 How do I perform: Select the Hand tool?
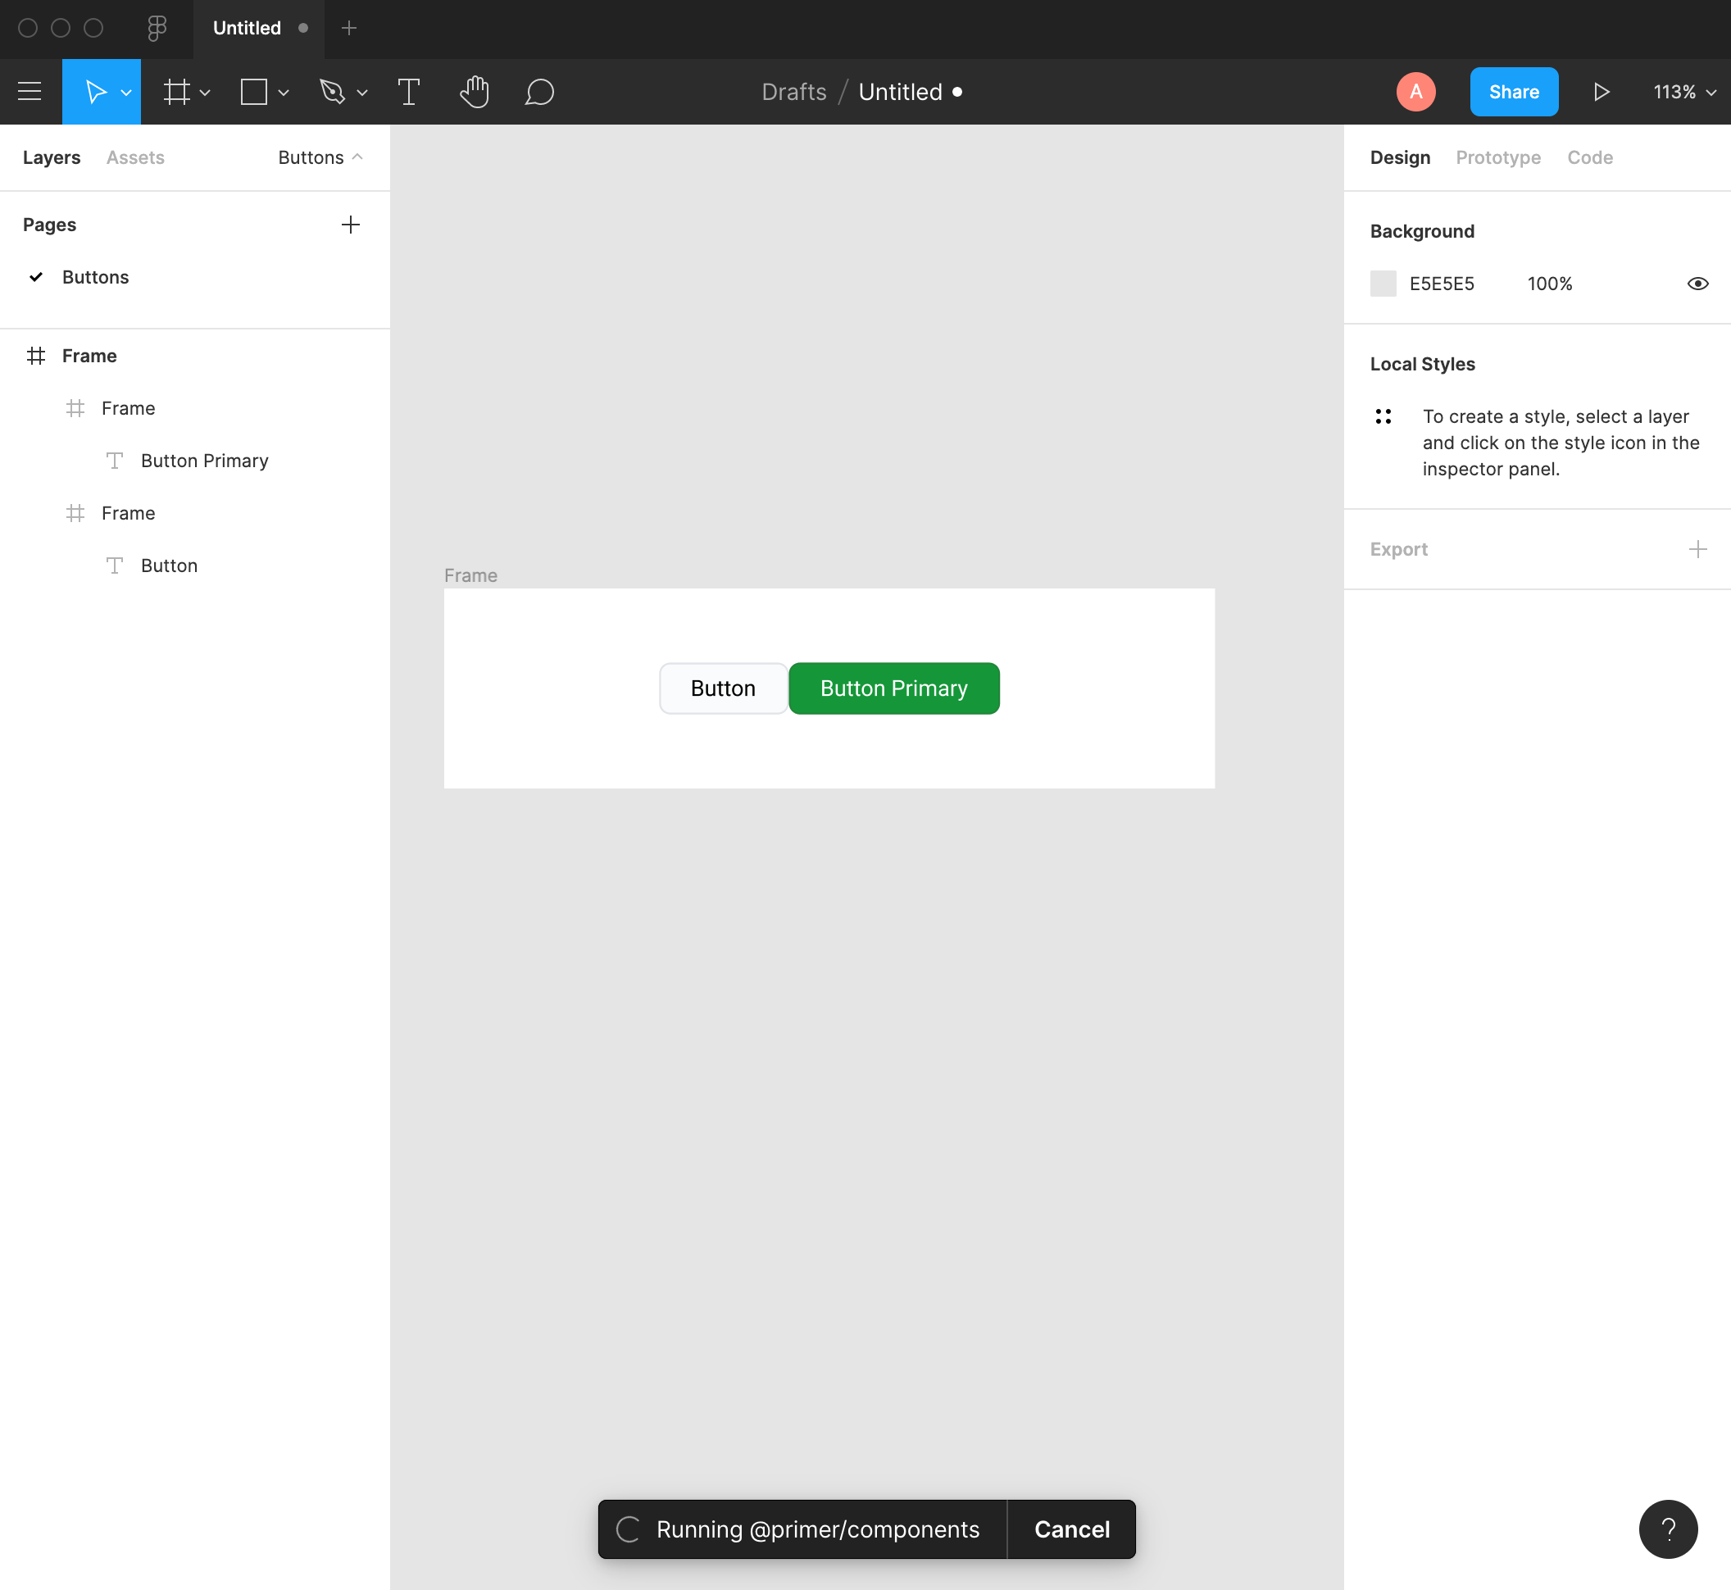474,91
